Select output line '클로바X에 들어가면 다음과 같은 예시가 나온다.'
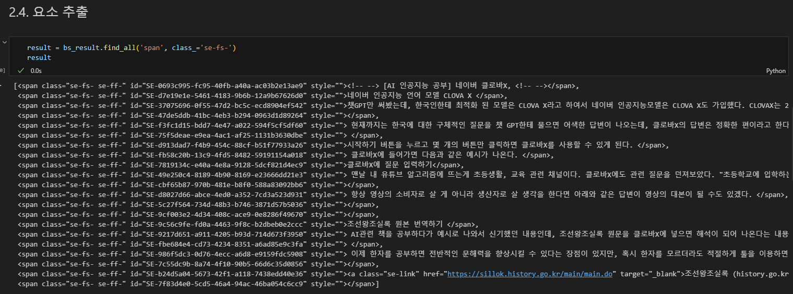 pyautogui.click(x=286, y=155)
